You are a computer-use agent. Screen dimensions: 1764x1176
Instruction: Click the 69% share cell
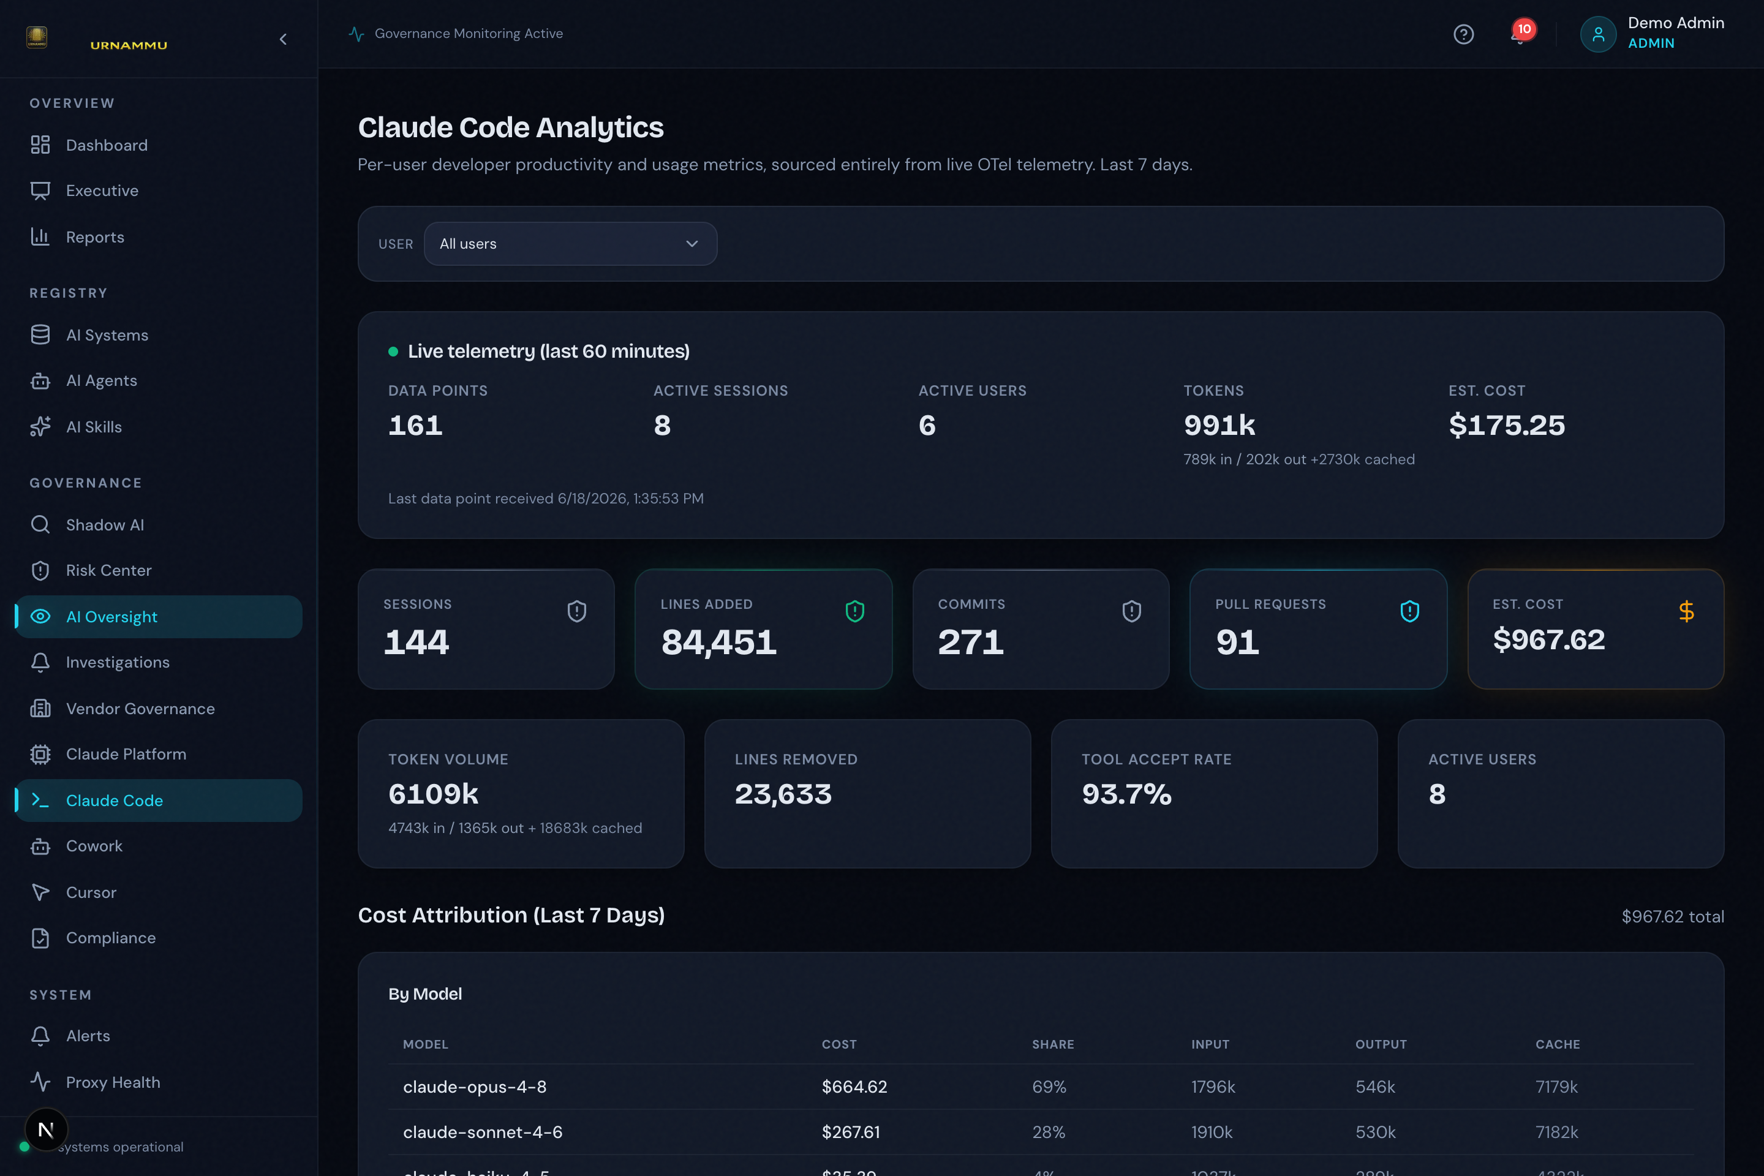point(1049,1087)
